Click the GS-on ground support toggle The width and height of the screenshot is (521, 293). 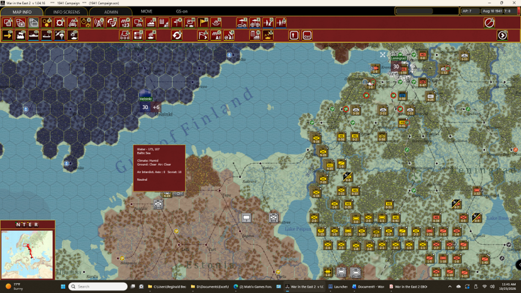point(182,11)
